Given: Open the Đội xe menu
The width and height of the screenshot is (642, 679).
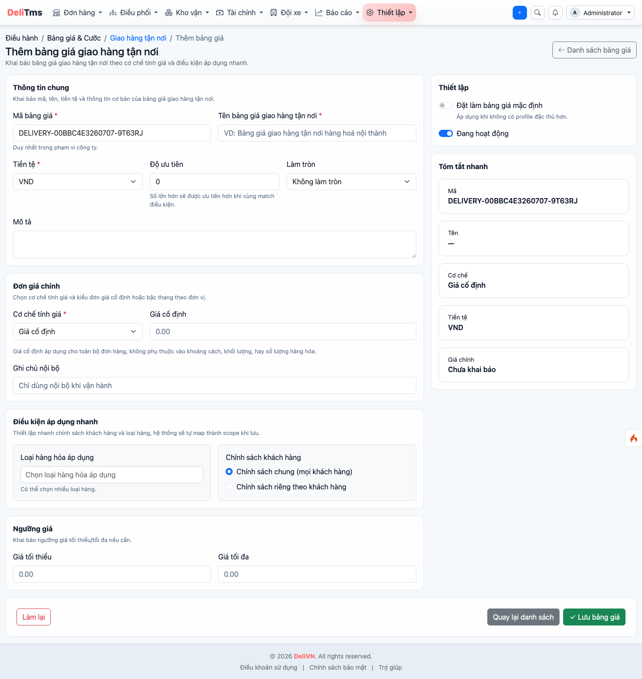Looking at the screenshot, I should [289, 12].
